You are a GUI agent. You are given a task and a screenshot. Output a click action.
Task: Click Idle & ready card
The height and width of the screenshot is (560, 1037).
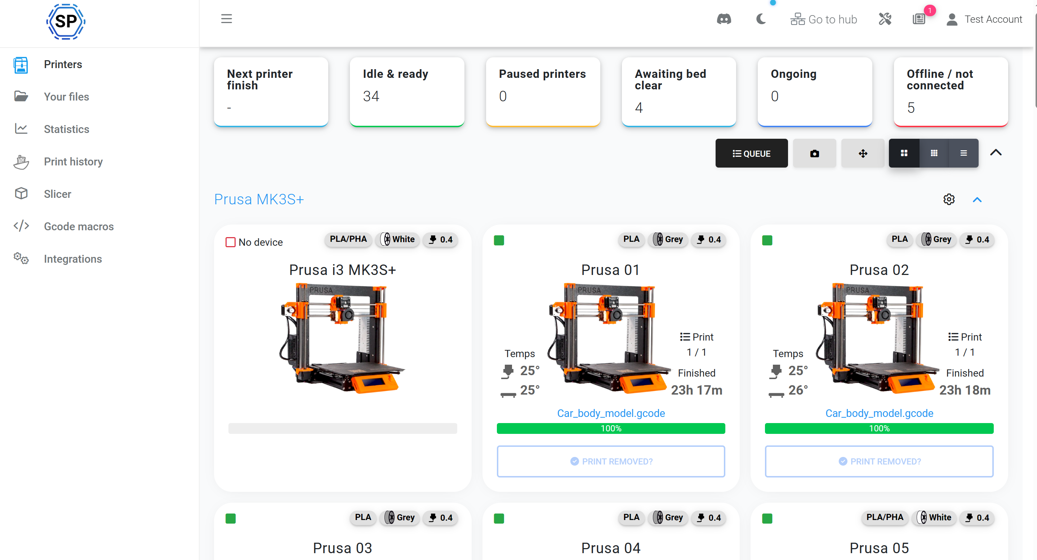pyautogui.click(x=407, y=92)
